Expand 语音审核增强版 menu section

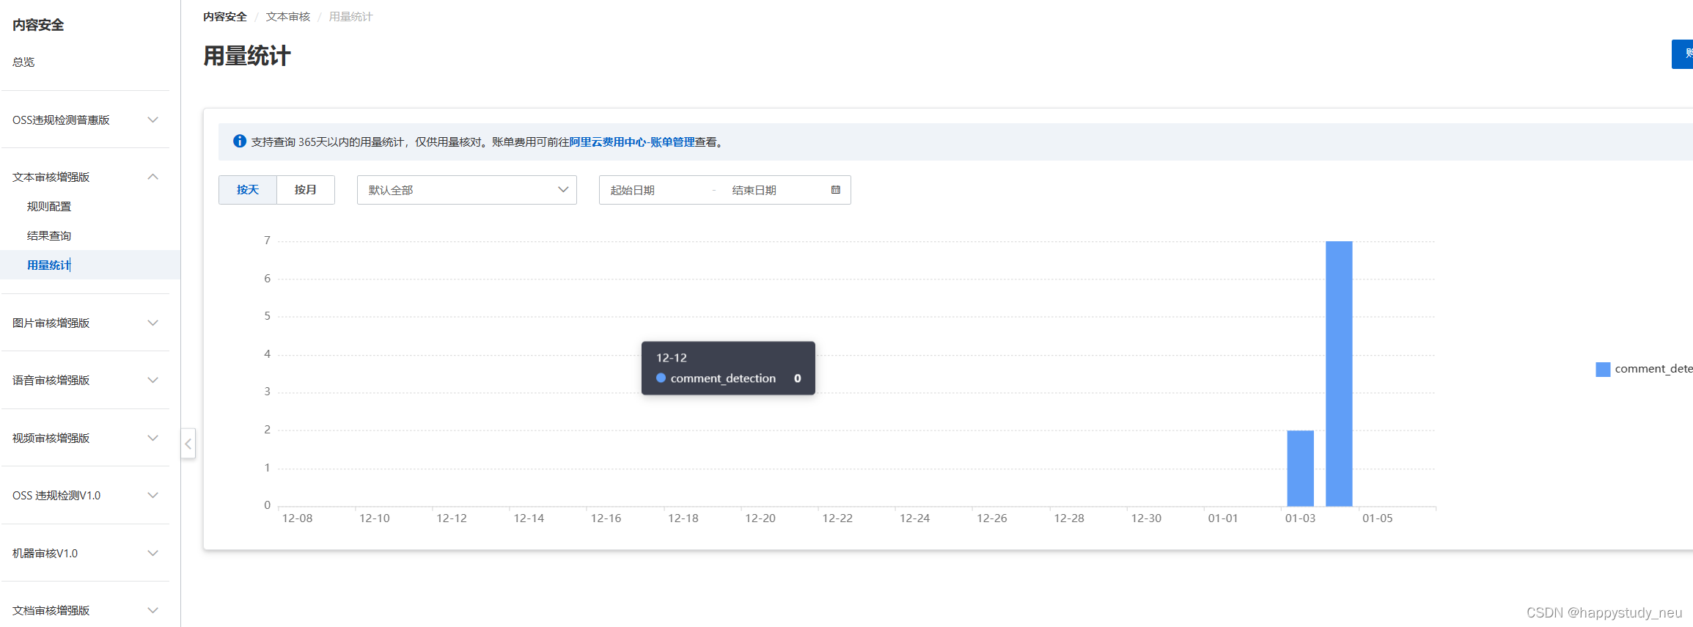pos(85,380)
